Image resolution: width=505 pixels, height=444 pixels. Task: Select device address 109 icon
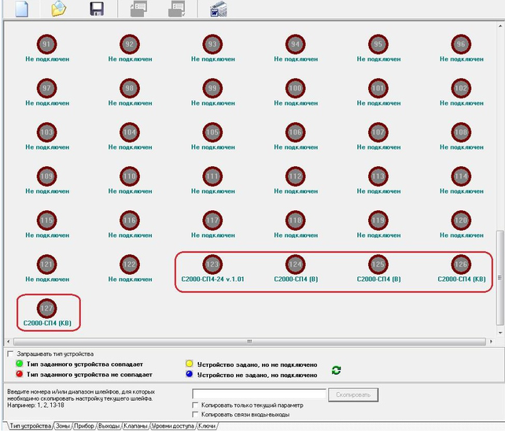(x=46, y=176)
